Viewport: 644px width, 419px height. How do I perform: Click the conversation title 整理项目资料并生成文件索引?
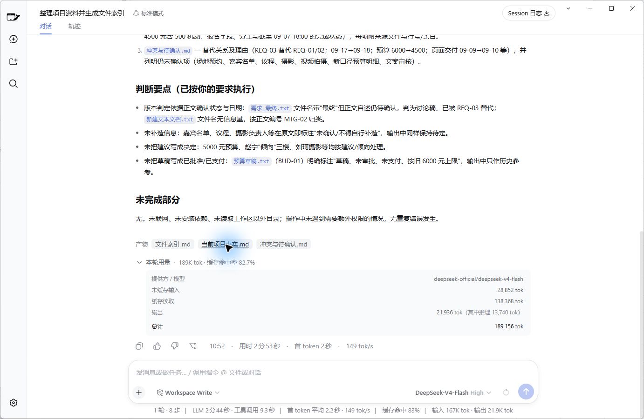pyautogui.click(x=82, y=13)
